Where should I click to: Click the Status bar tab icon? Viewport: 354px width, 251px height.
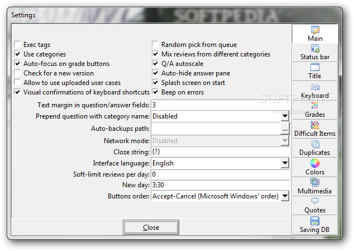coord(315,49)
